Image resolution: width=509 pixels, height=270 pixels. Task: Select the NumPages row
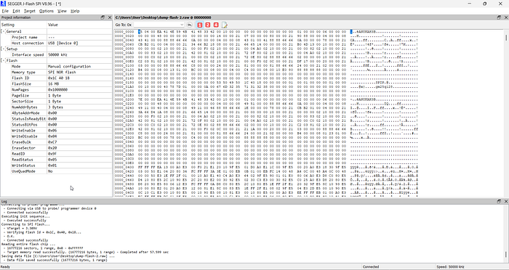click(56, 90)
